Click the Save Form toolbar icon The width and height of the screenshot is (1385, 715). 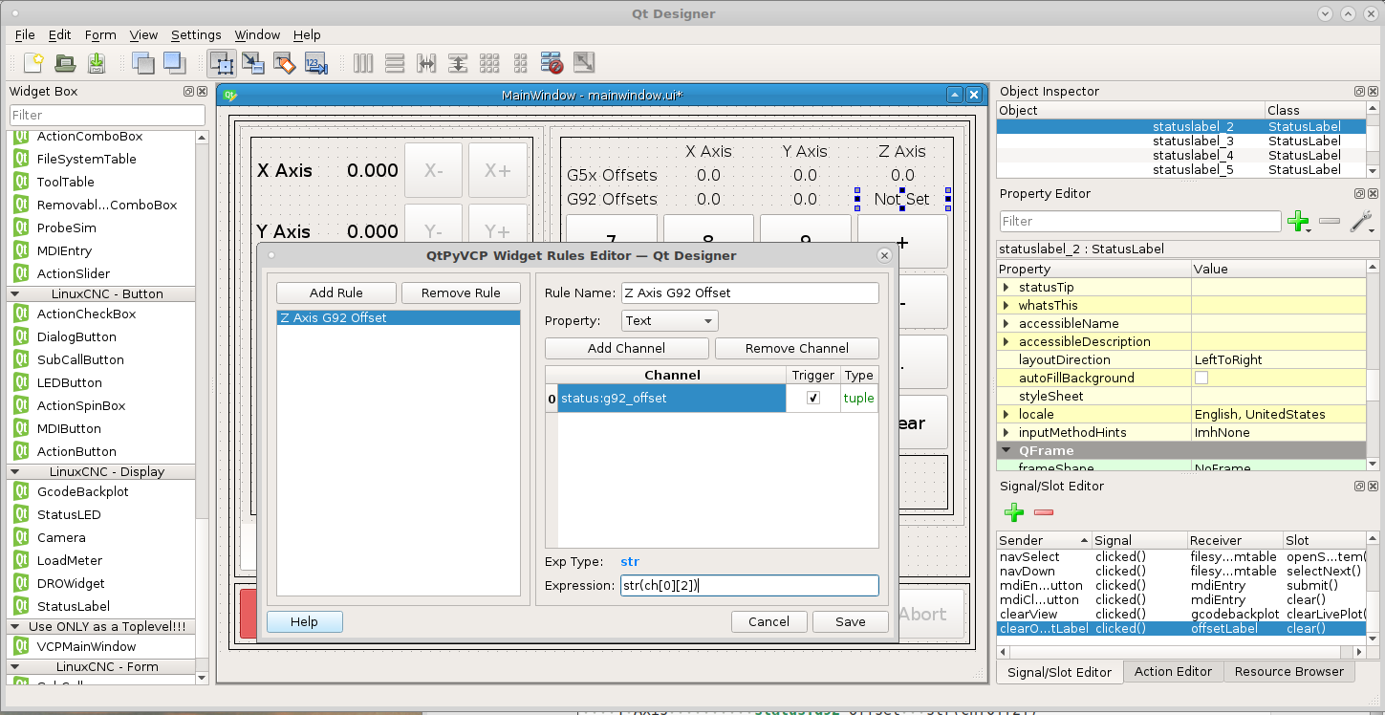click(97, 63)
